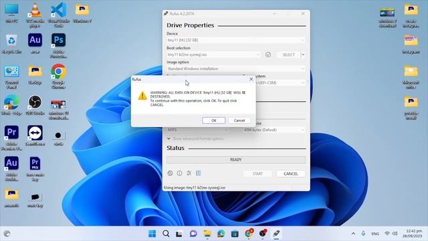Open the windows 11 thumbnail file on desktop
The height and width of the screenshot is (241, 428).
click(58, 109)
